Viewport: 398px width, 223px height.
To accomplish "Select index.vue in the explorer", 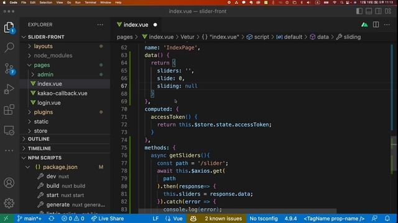I will (65, 84).
